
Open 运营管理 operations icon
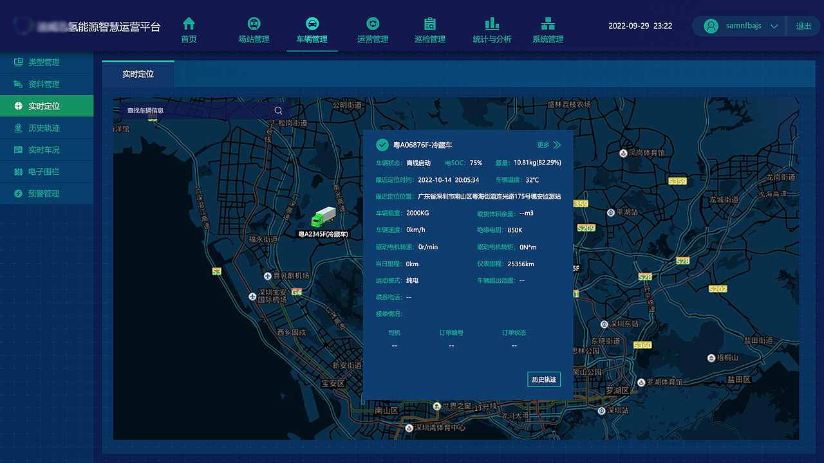click(x=372, y=24)
